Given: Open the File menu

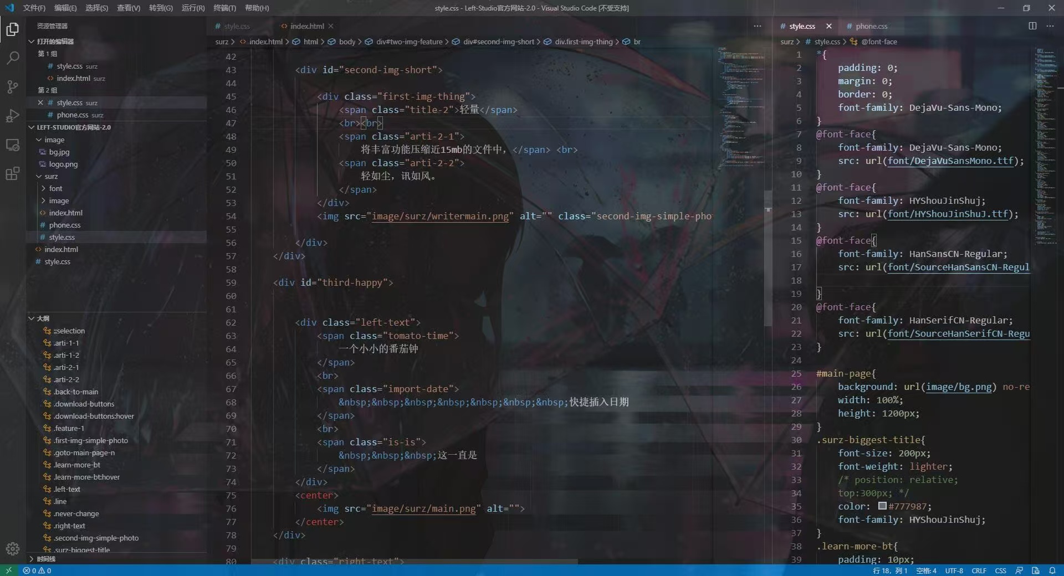Looking at the screenshot, I should 34,8.
